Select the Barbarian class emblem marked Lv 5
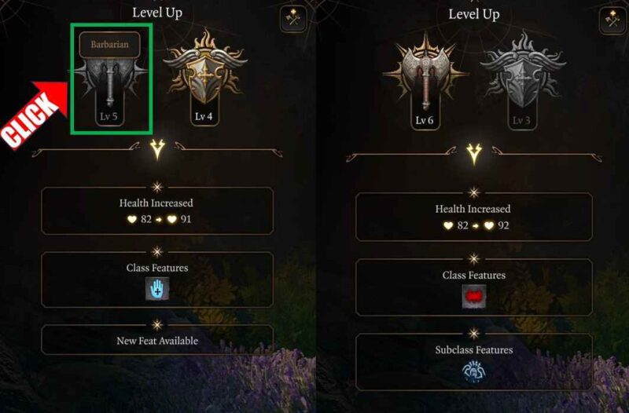629x413 pixels. click(110, 86)
